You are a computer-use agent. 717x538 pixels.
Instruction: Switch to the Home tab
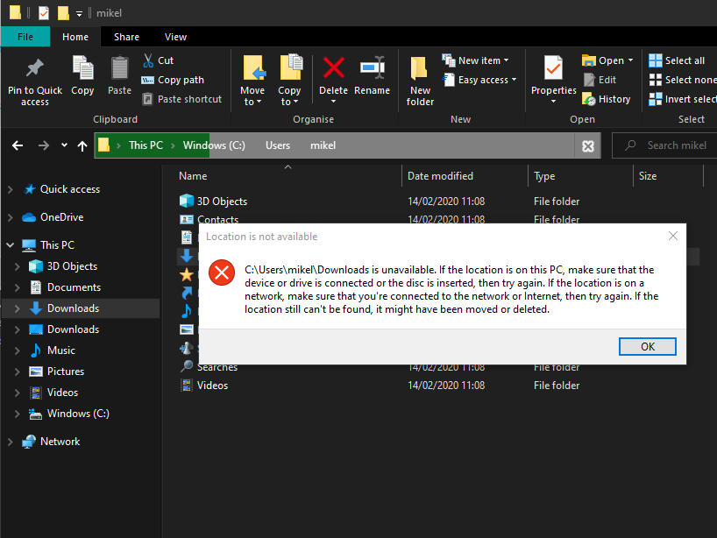75,37
